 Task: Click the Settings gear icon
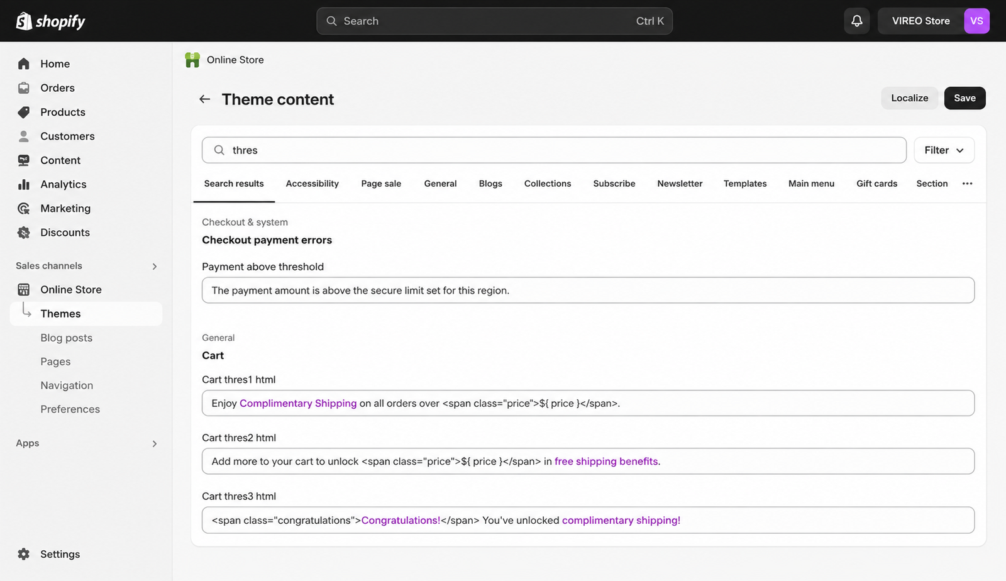(24, 554)
